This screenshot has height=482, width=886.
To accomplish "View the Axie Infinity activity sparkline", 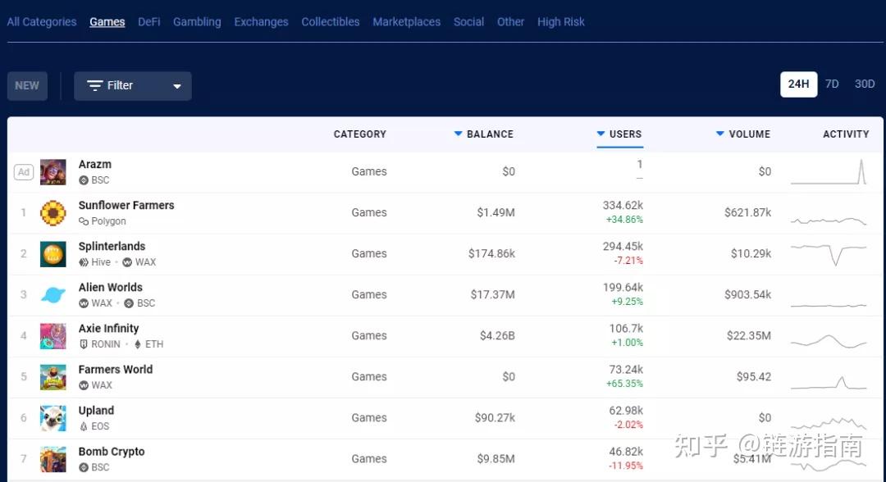I will tap(829, 342).
